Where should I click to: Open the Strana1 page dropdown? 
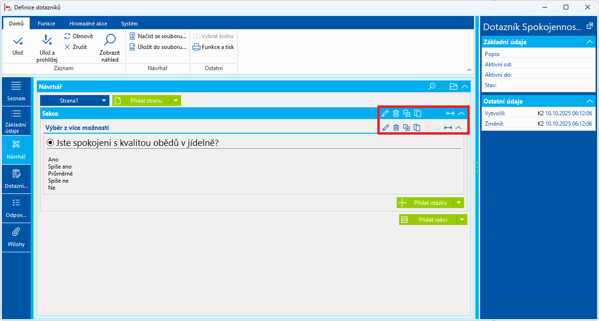pyautogui.click(x=104, y=101)
